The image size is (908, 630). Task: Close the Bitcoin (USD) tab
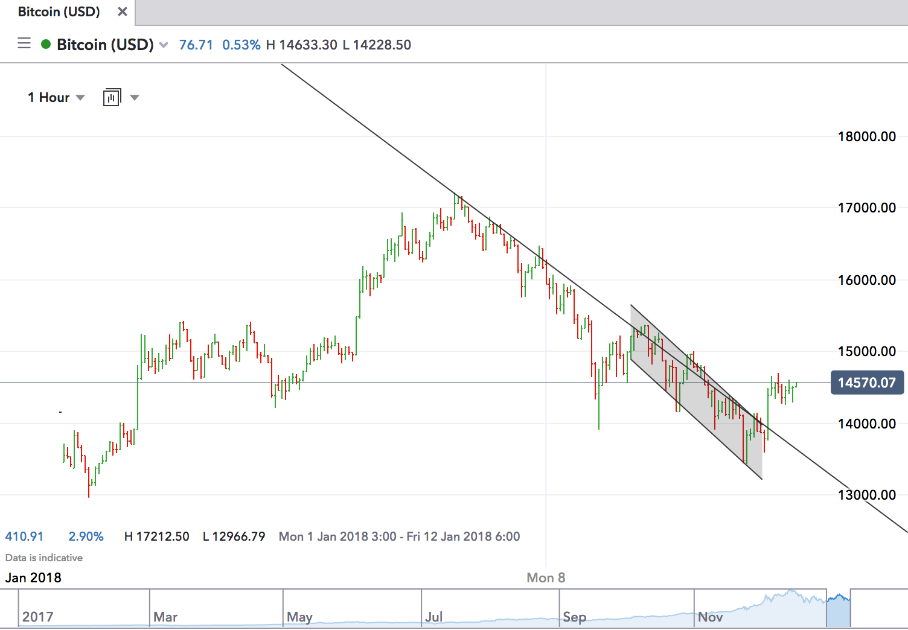pyautogui.click(x=123, y=12)
